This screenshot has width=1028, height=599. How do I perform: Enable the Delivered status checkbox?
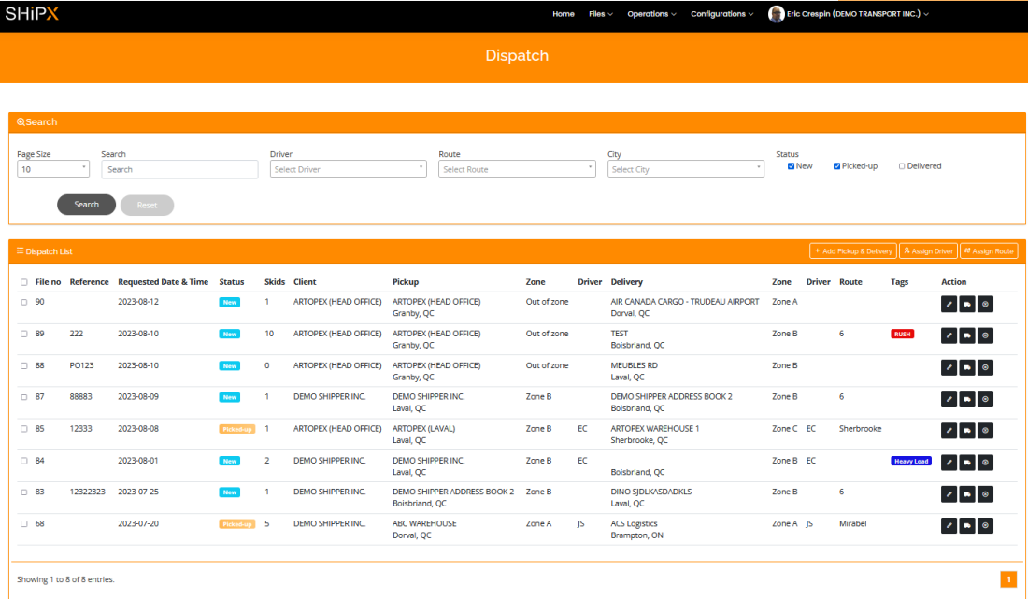(902, 166)
